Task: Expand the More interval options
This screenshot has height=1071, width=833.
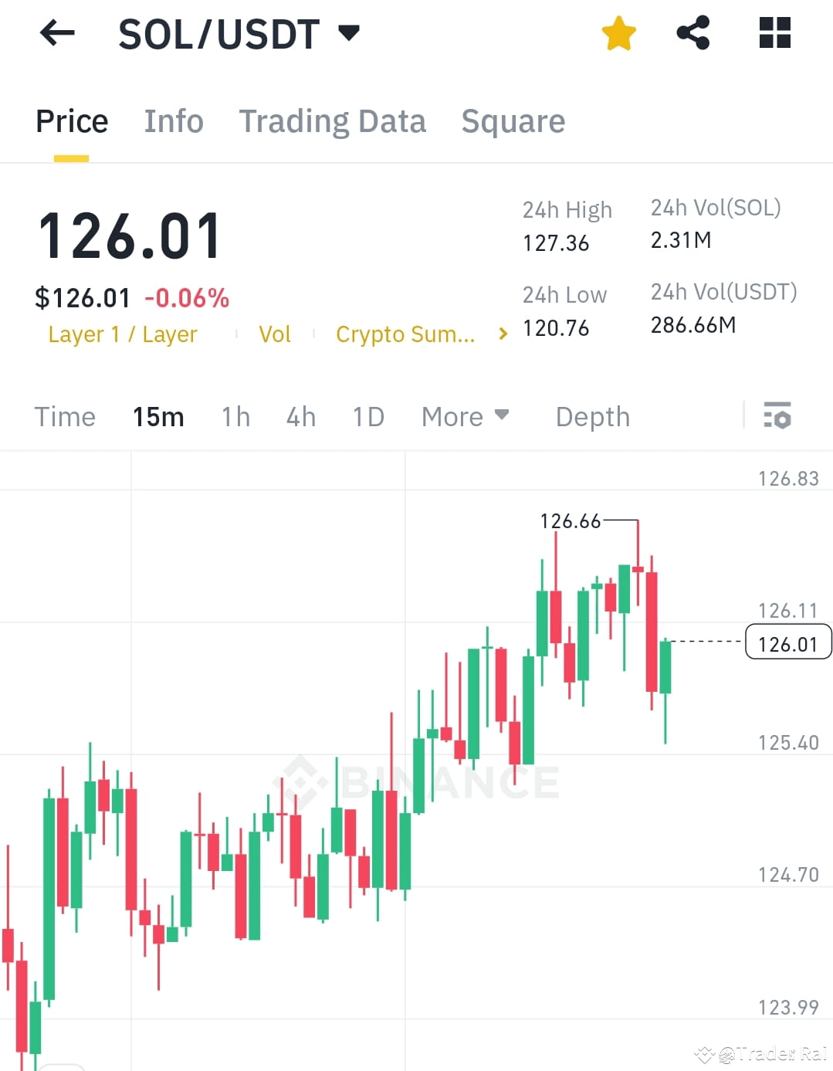Action: click(x=466, y=416)
